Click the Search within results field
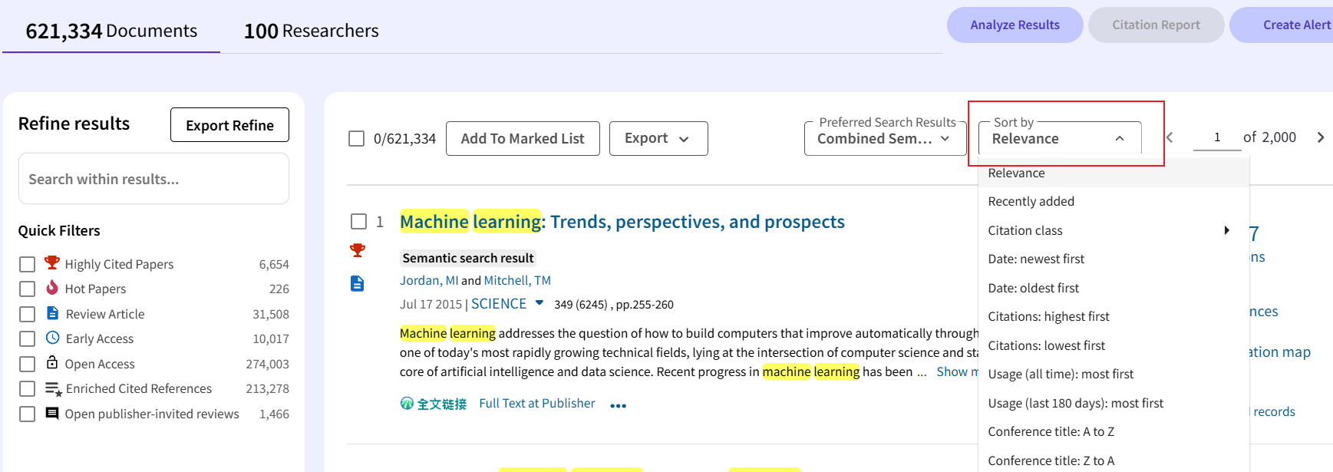1333x472 pixels. click(153, 179)
